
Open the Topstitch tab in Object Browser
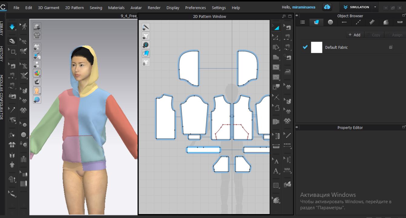click(x=358, y=22)
